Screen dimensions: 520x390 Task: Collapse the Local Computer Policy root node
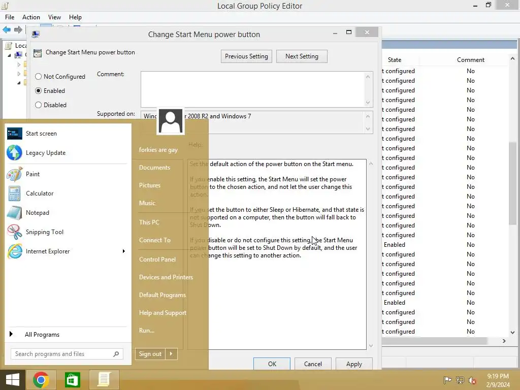pos(9,55)
